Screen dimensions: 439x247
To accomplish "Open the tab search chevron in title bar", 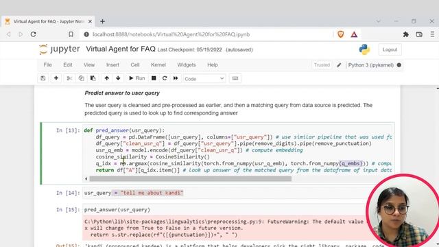I will pos(378,21).
